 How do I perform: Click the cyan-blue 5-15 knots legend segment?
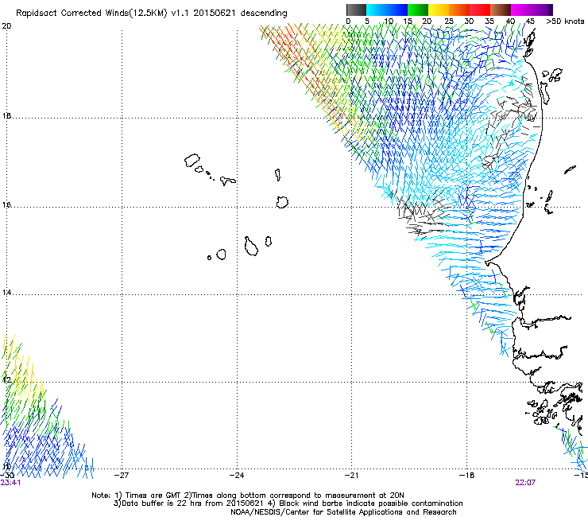pyautogui.click(x=387, y=10)
